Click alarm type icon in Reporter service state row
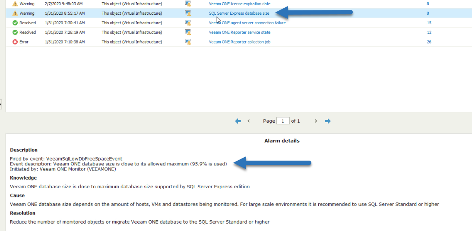472x231 pixels. (188, 32)
